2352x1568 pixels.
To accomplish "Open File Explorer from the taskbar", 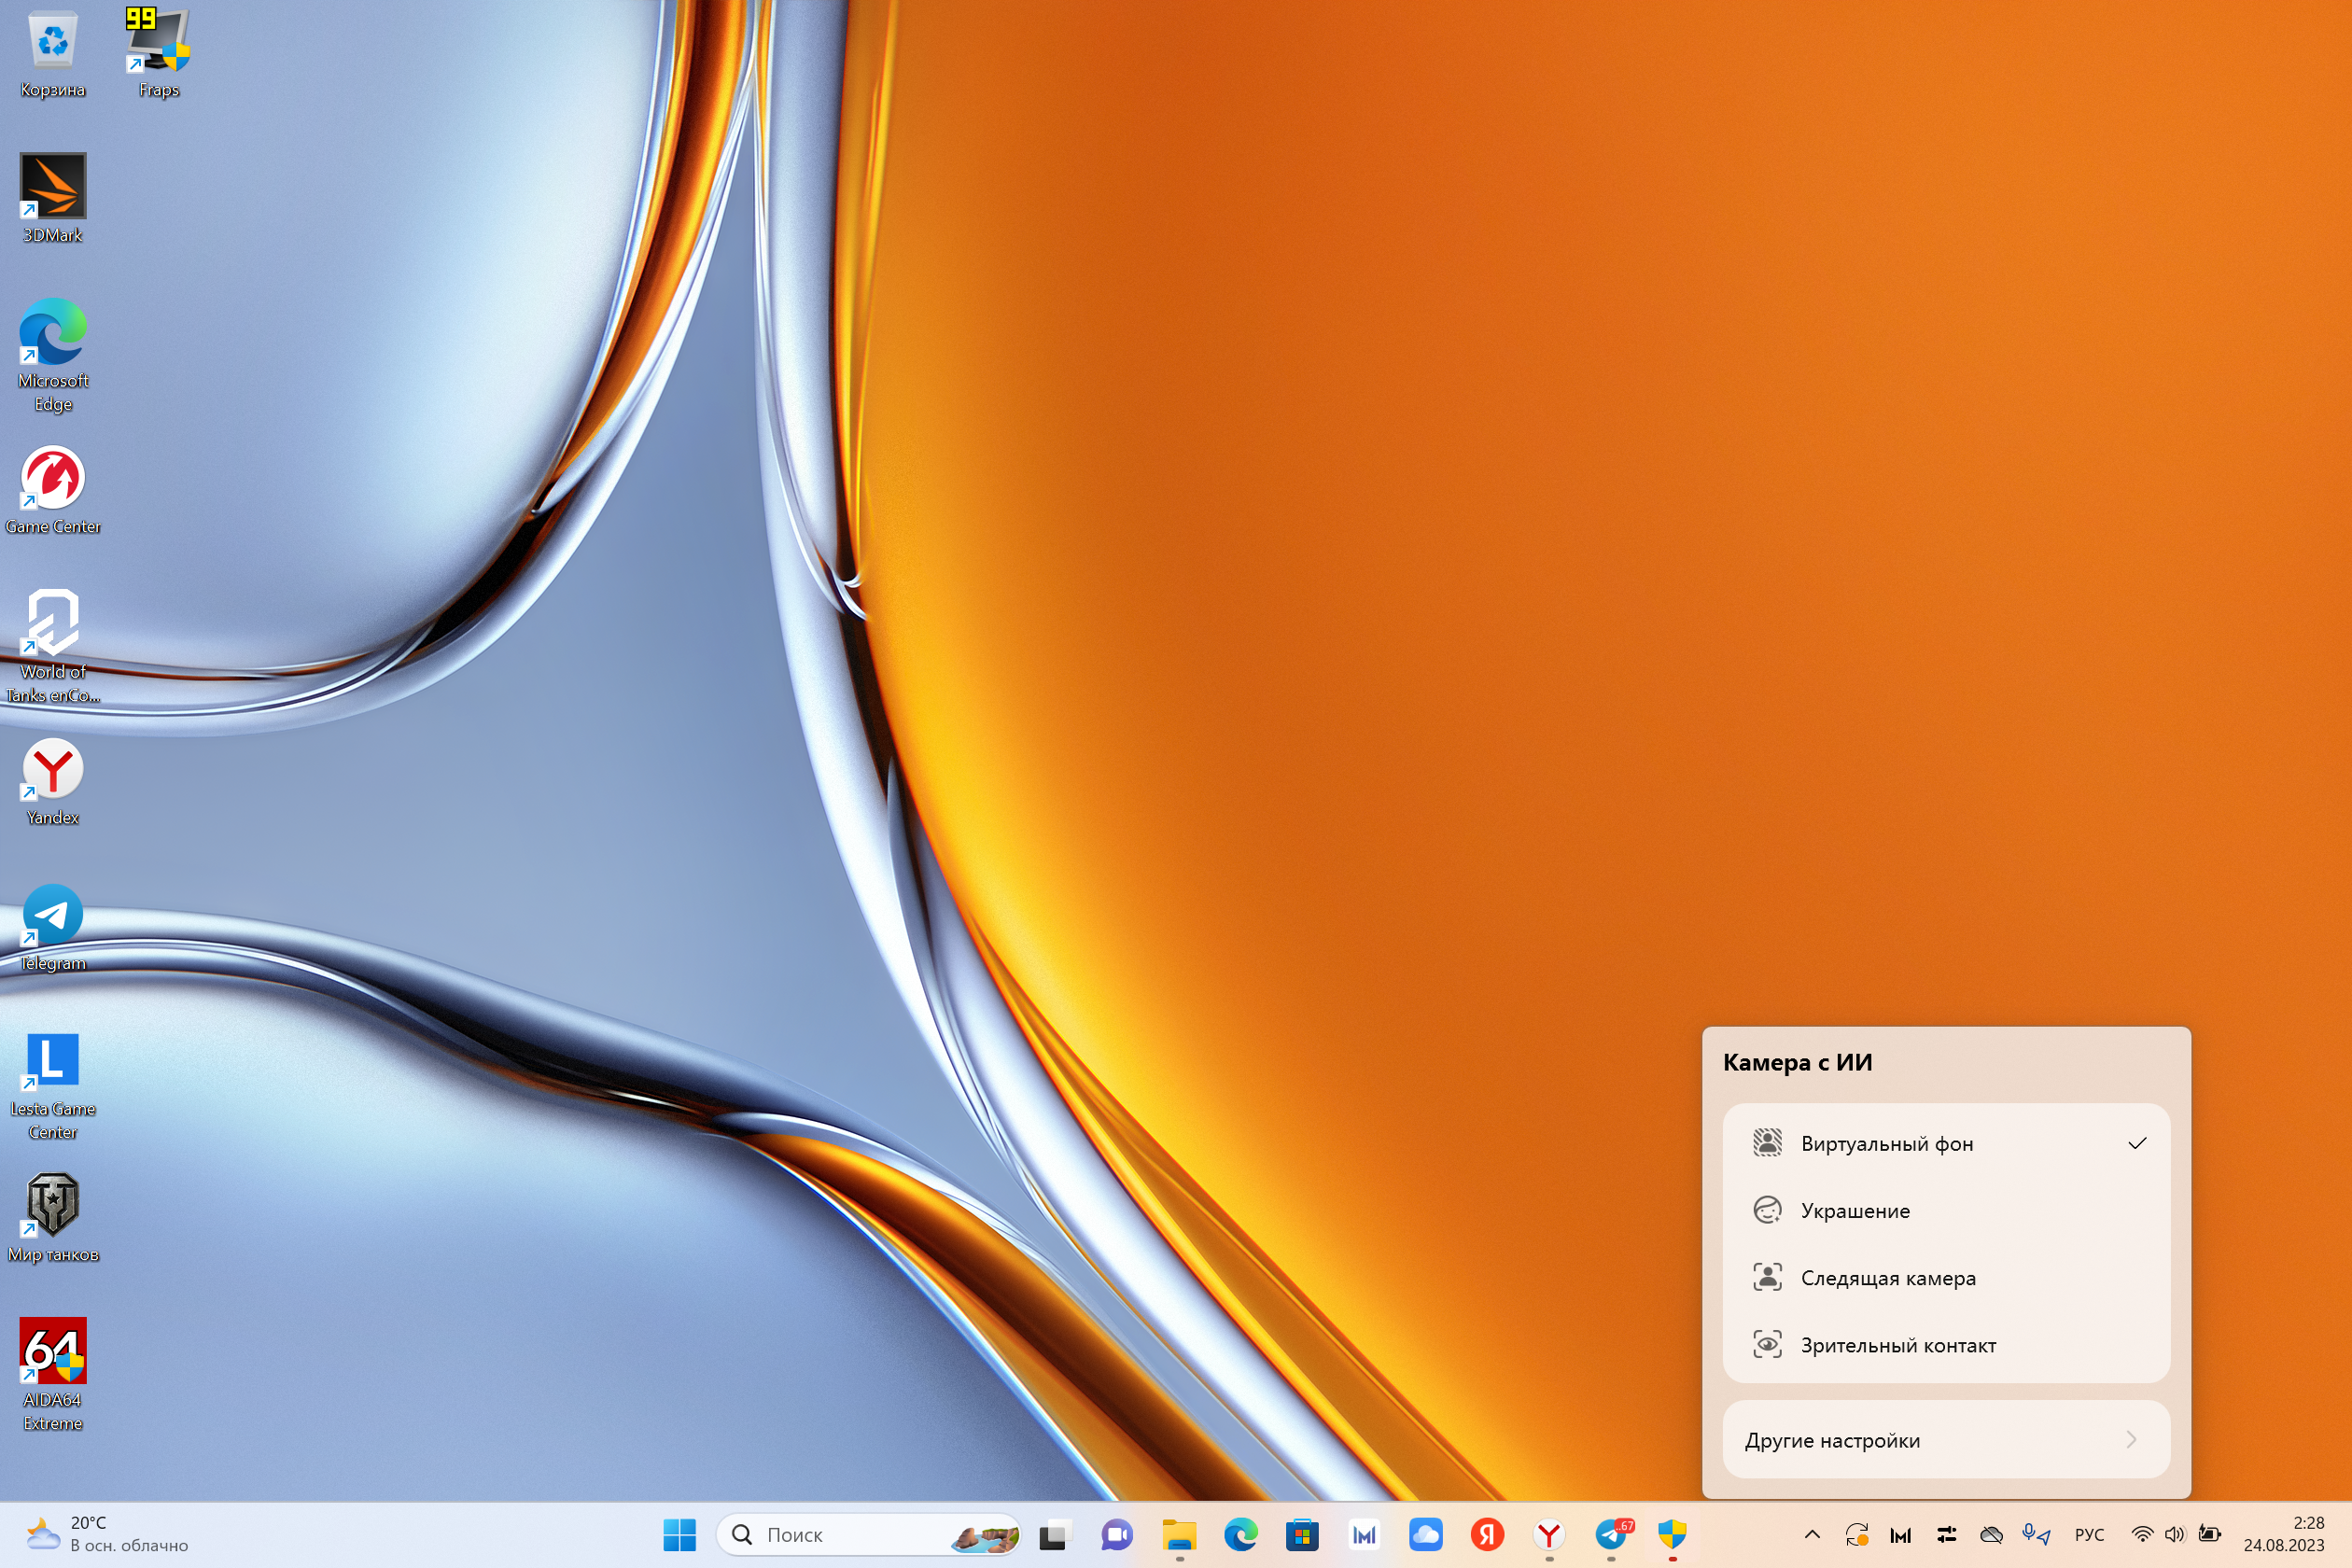I will pos(1179,1535).
